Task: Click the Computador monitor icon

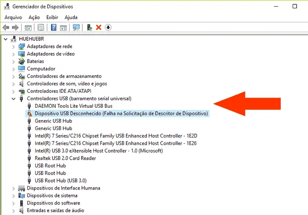Action: (x=22, y=69)
